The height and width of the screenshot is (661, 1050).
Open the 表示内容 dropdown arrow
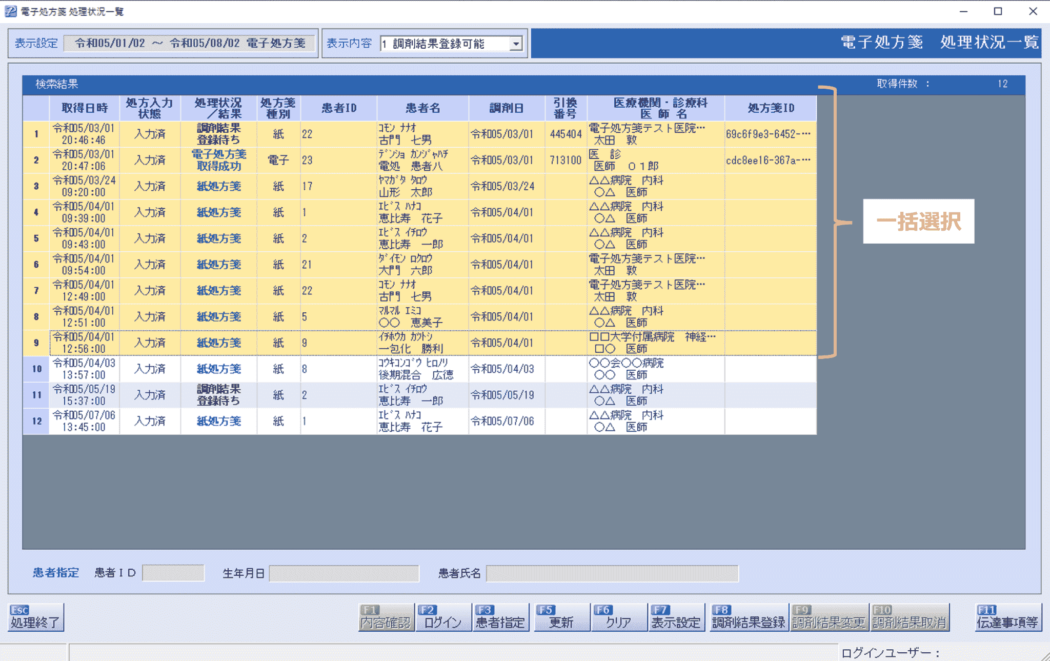(x=516, y=44)
